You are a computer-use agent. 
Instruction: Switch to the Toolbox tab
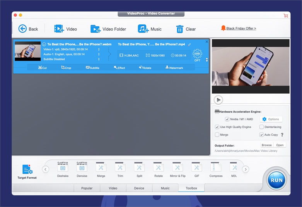(191, 188)
